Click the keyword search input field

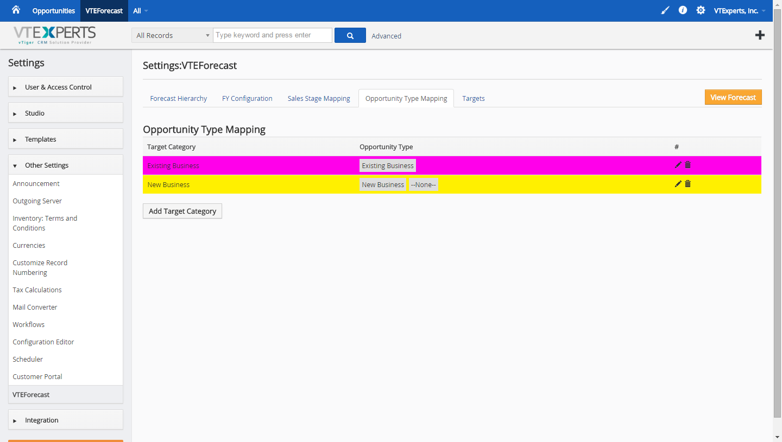point(273,35)
